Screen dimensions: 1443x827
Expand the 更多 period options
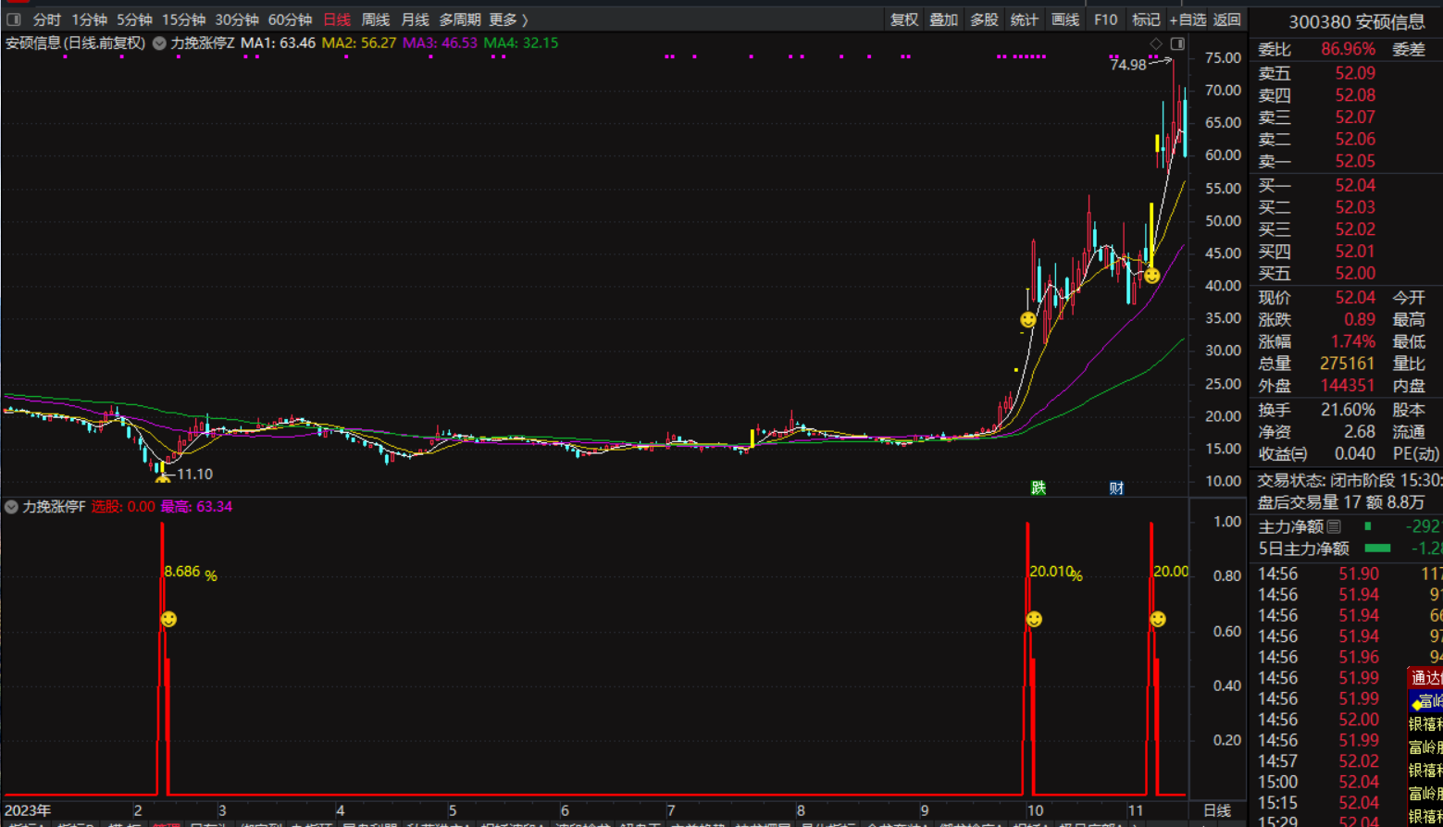(508, 19)
